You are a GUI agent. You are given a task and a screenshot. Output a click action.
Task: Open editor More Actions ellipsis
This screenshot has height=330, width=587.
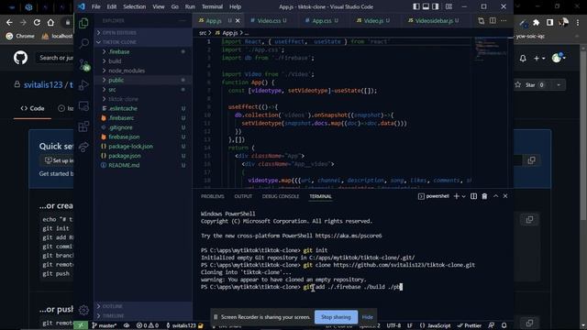[504, 21]
